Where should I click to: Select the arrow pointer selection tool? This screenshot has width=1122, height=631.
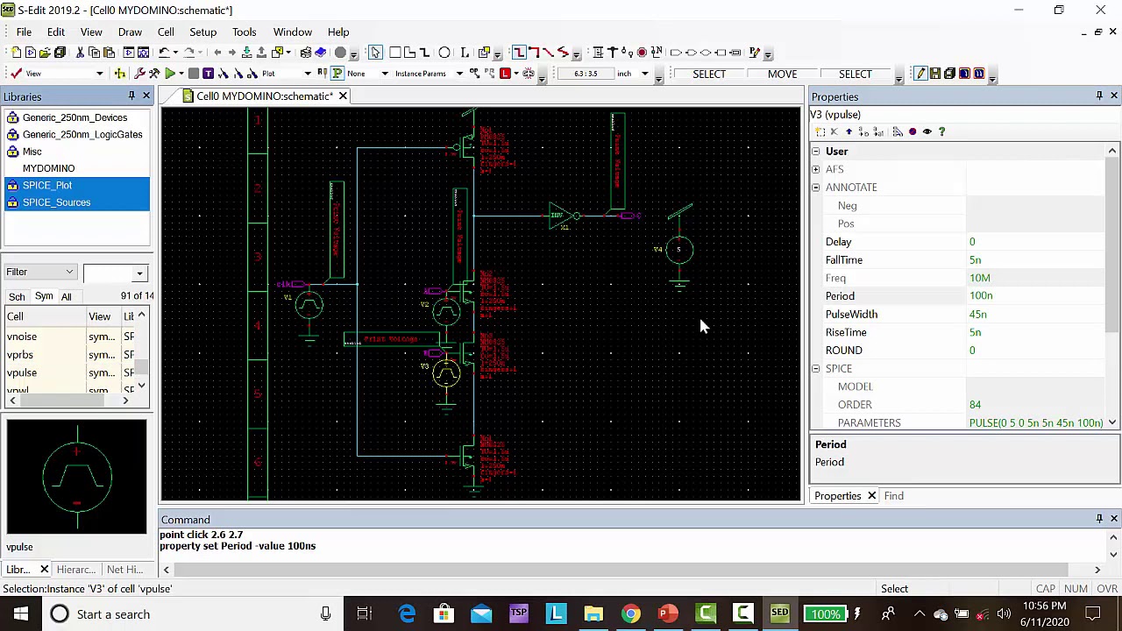pos(375,52)
